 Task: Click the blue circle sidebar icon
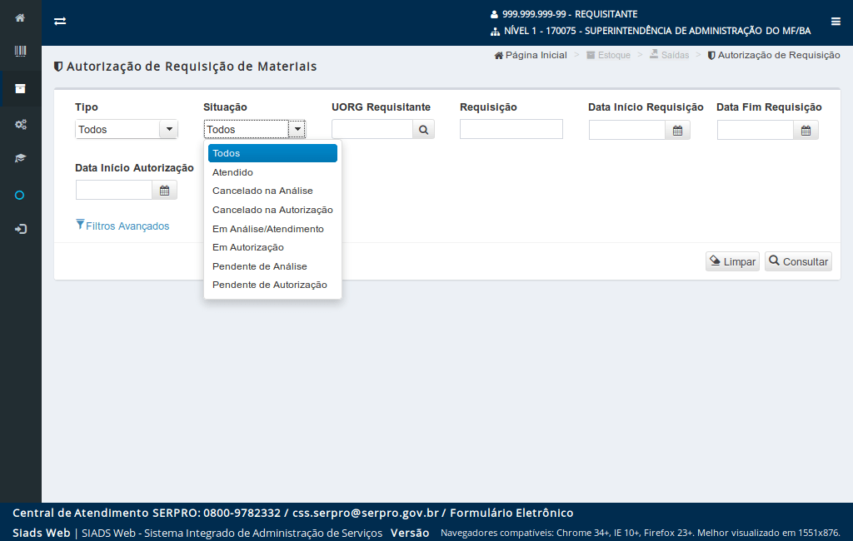20,196
